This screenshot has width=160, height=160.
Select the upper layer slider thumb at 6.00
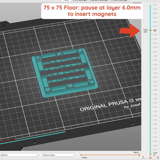(x=150, y=30)
